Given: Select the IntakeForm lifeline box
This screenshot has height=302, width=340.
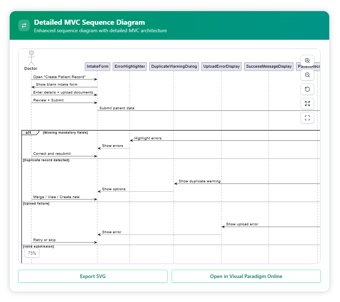Looking at the screenshot, I should pyautogui.click(x=97, y=66).
